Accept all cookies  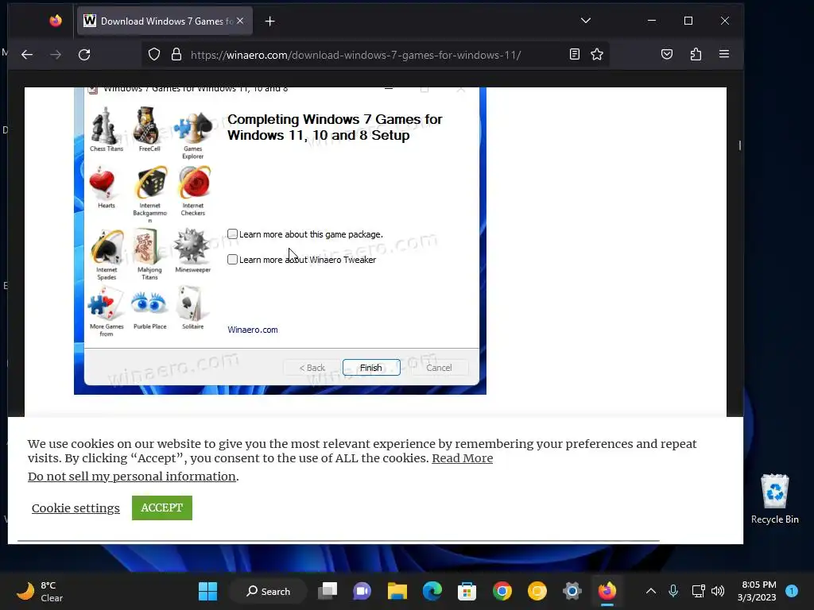click(x=162, y=508)
